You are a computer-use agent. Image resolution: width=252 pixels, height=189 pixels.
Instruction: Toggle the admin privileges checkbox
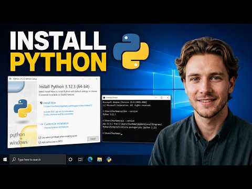tap(39, 138)
